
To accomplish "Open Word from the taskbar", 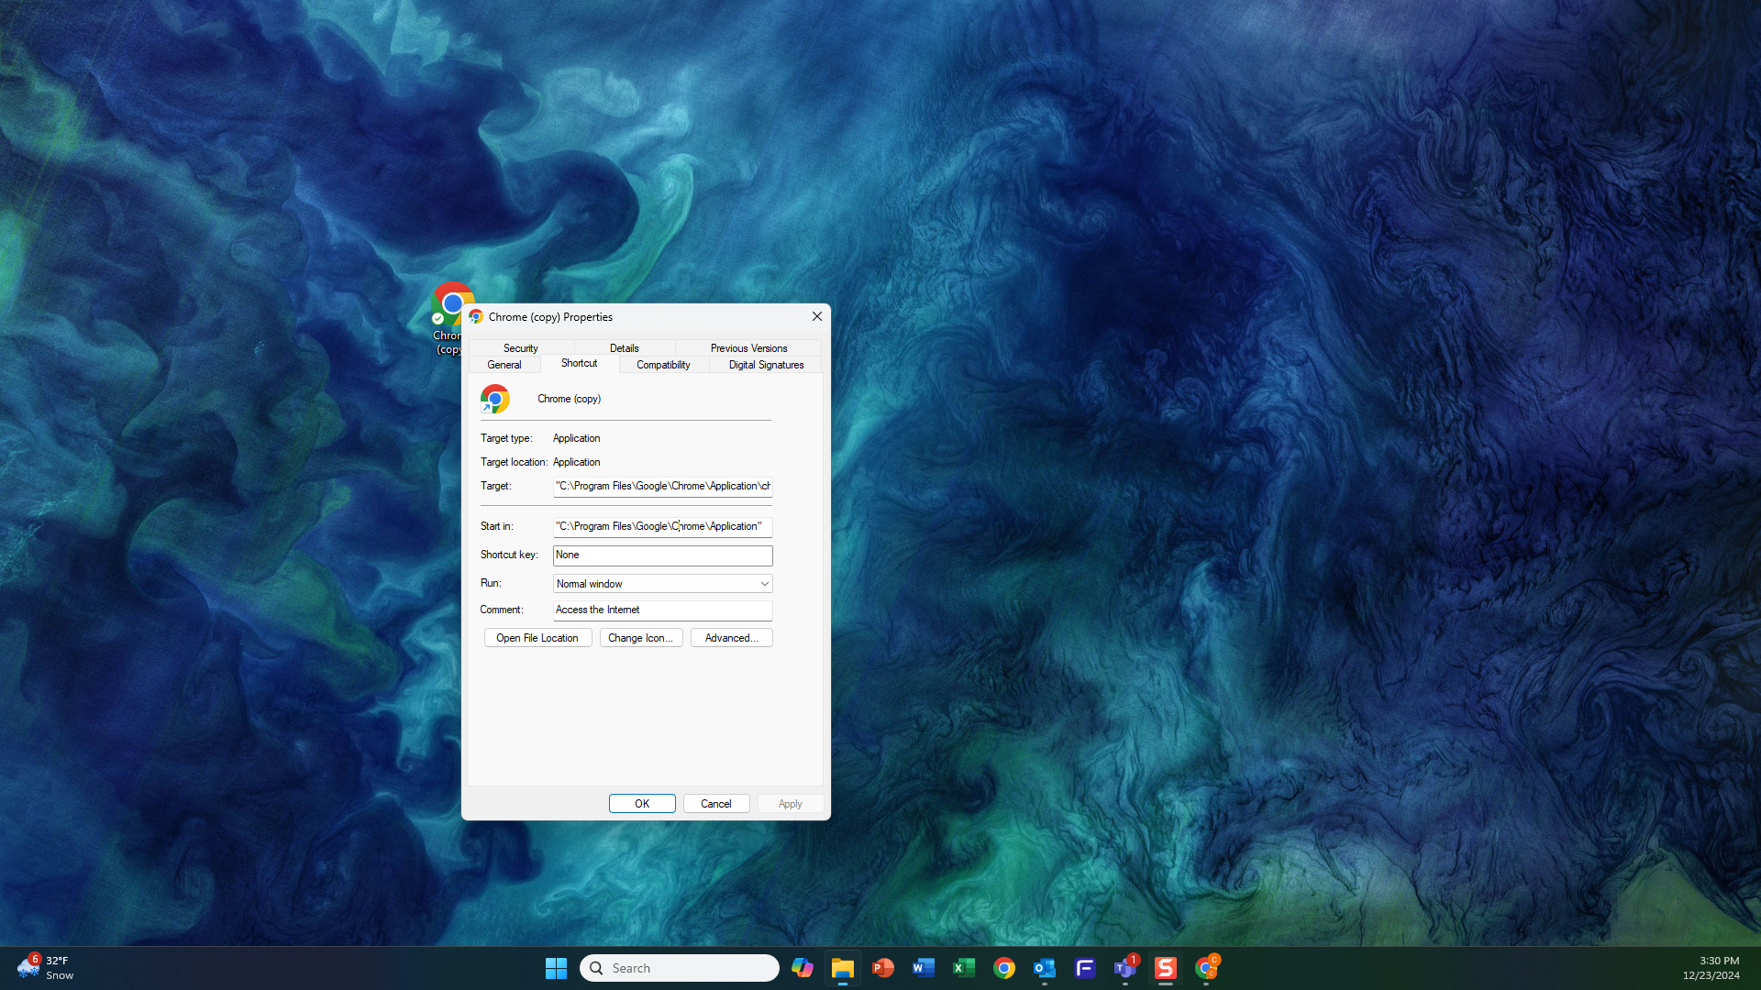I will pos(923,968).
